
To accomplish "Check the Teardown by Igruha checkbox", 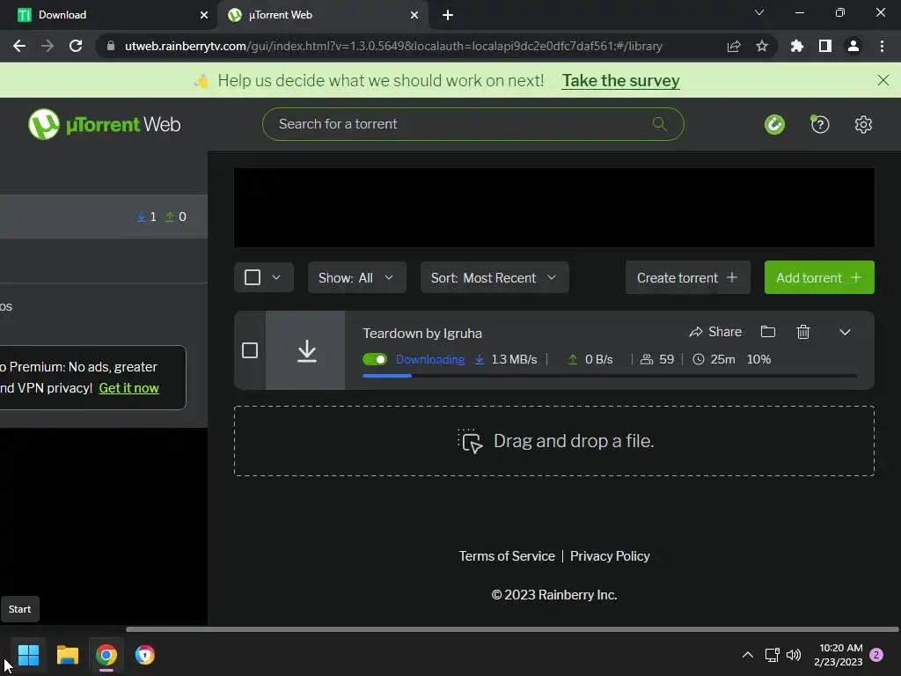I will click(x=249, y=350).
